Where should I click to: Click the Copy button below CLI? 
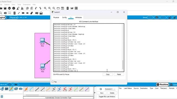[x=108, y=75]
